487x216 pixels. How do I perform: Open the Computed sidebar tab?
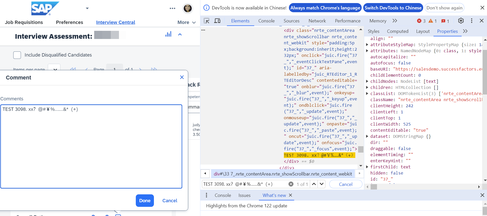pos(398,31)
